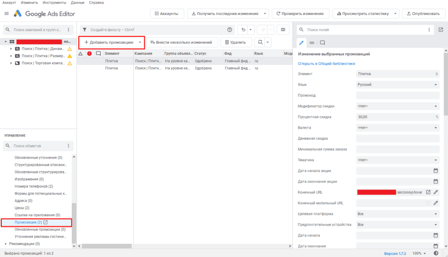
Task: Click the Аккаунты button
Action: pos(167,14)
